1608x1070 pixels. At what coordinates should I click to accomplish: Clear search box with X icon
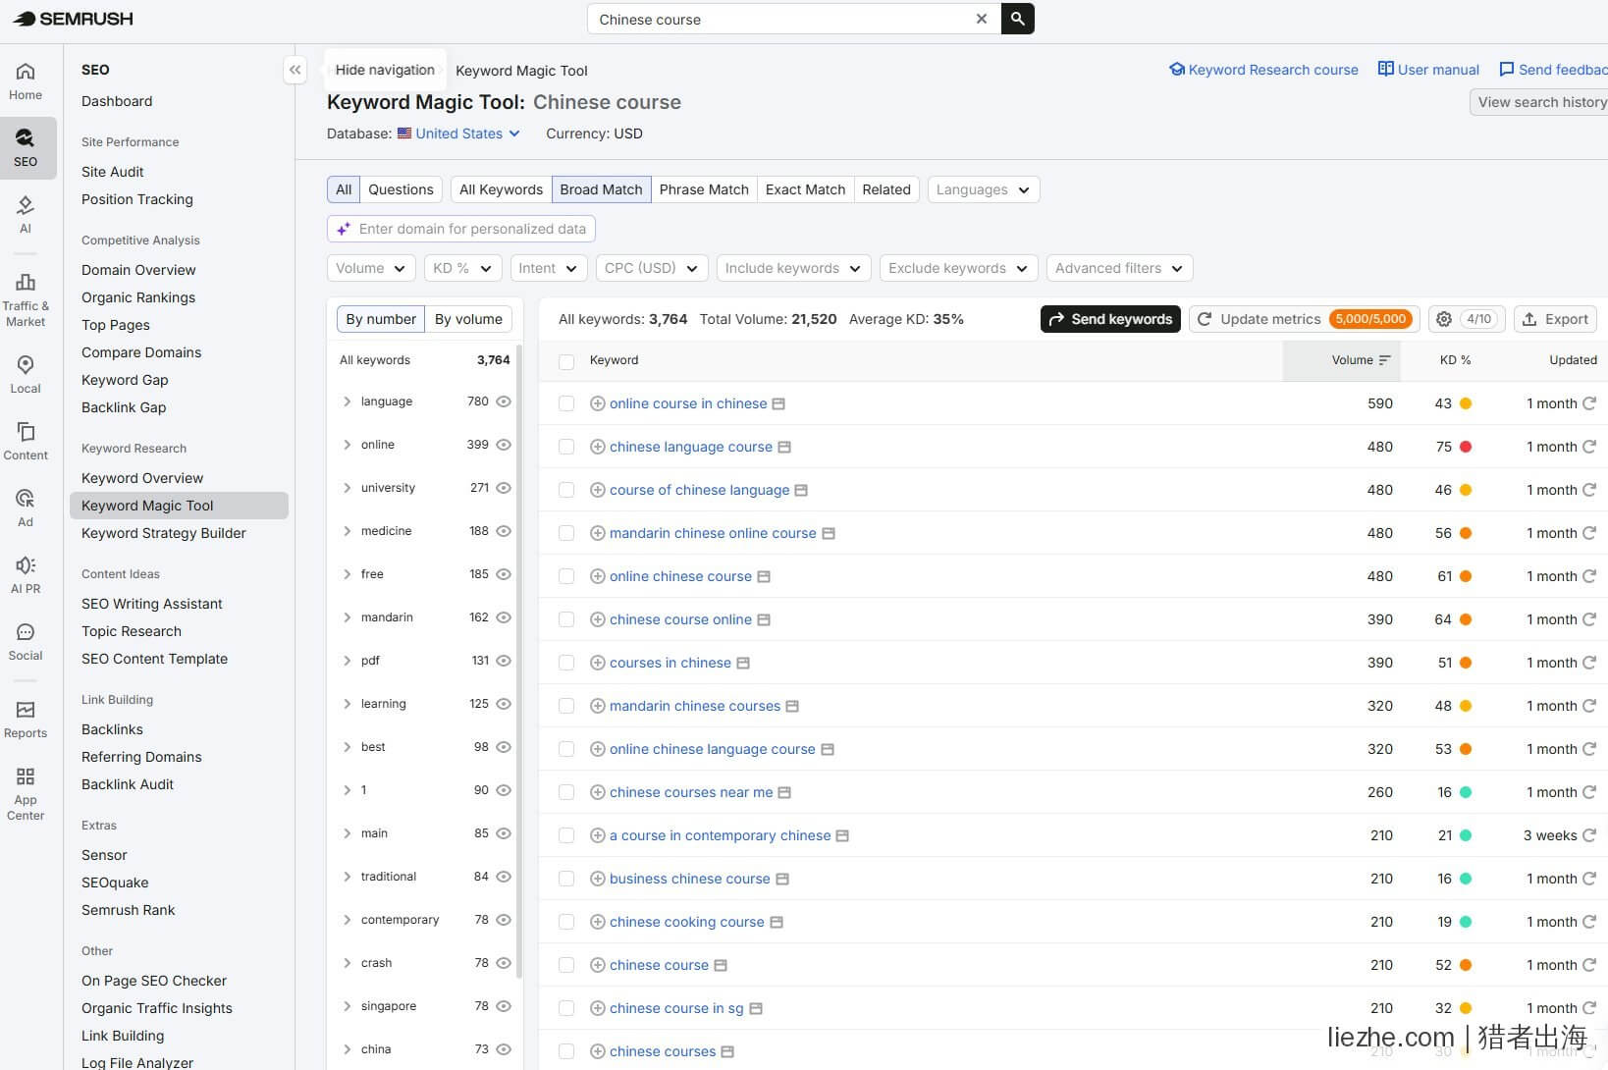(982, 19)
